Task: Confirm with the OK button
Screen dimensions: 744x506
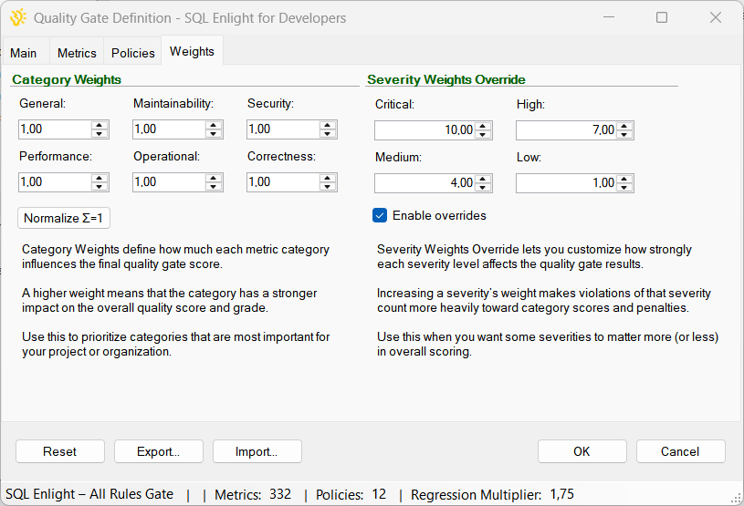Action: (582, 451)
